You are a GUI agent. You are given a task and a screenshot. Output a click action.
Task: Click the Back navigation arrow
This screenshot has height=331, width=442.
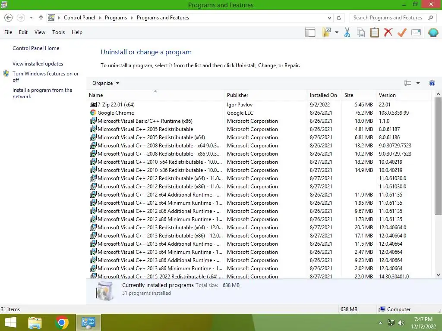[9, 18]
